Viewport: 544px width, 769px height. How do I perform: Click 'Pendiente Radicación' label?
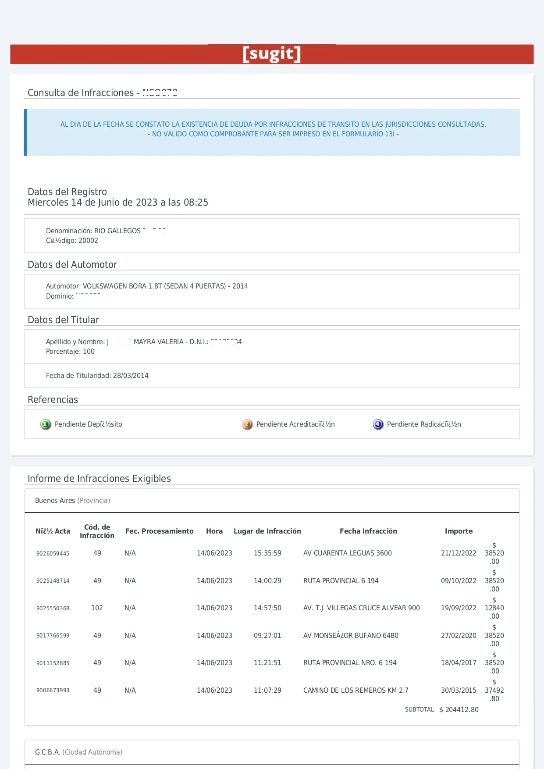(x=424, y=424)
